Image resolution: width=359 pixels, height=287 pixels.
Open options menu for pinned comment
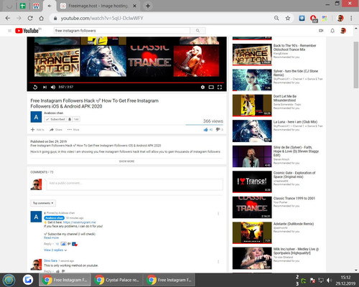(x=218, y=214)
